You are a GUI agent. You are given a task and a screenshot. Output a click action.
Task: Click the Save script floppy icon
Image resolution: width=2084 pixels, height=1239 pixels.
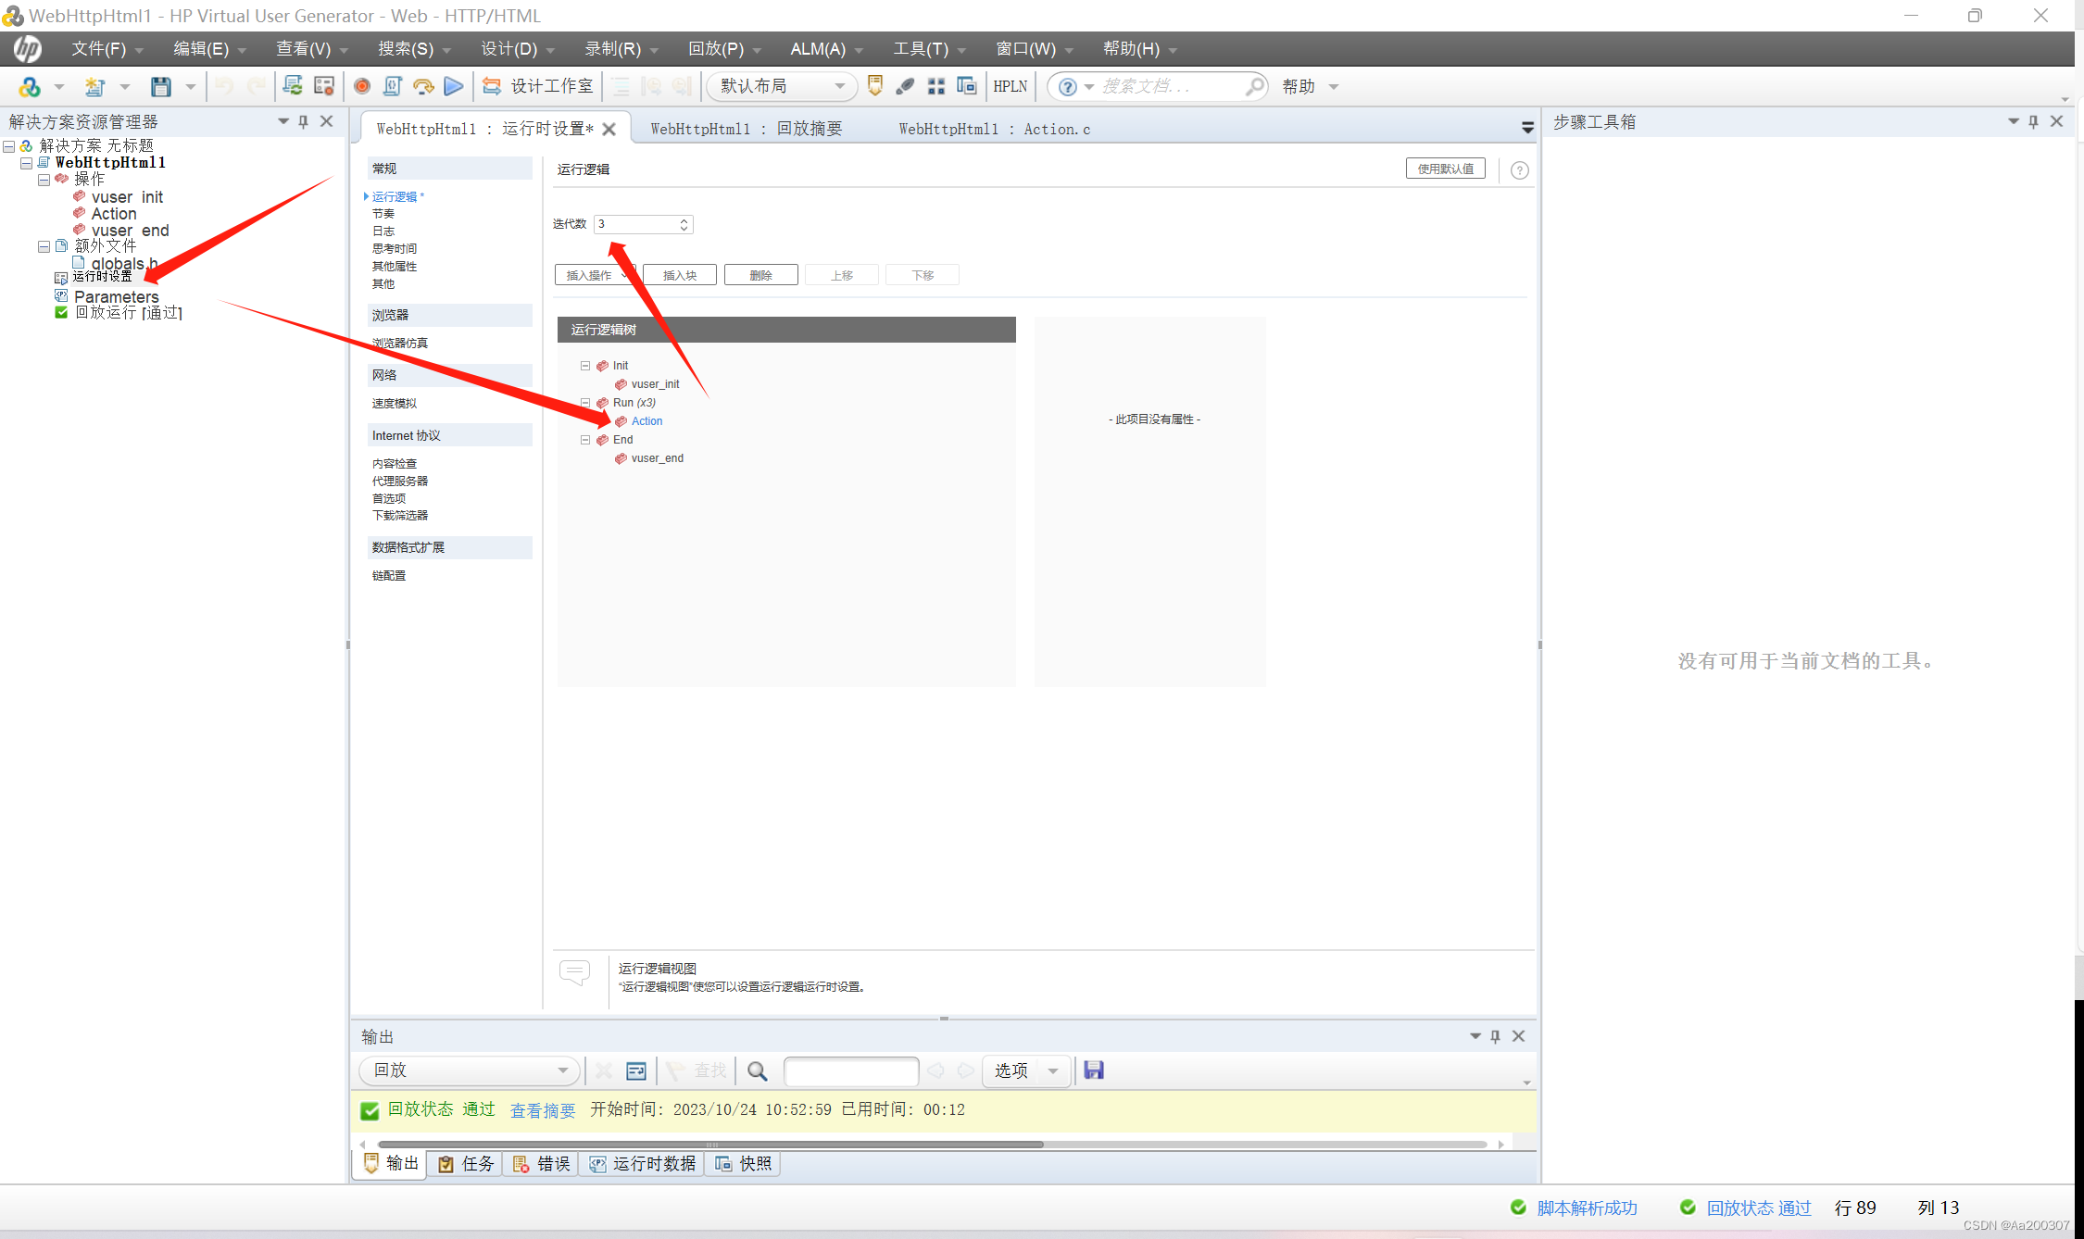click(161, 86)
